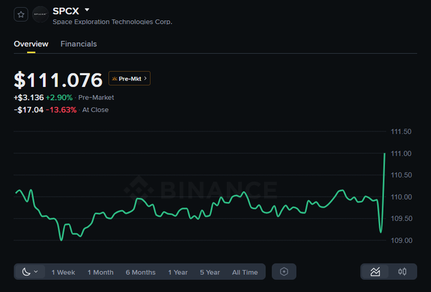Select the 6 Months range
The height and width of the screenshot is (292, 431).
tap(141, 272)
